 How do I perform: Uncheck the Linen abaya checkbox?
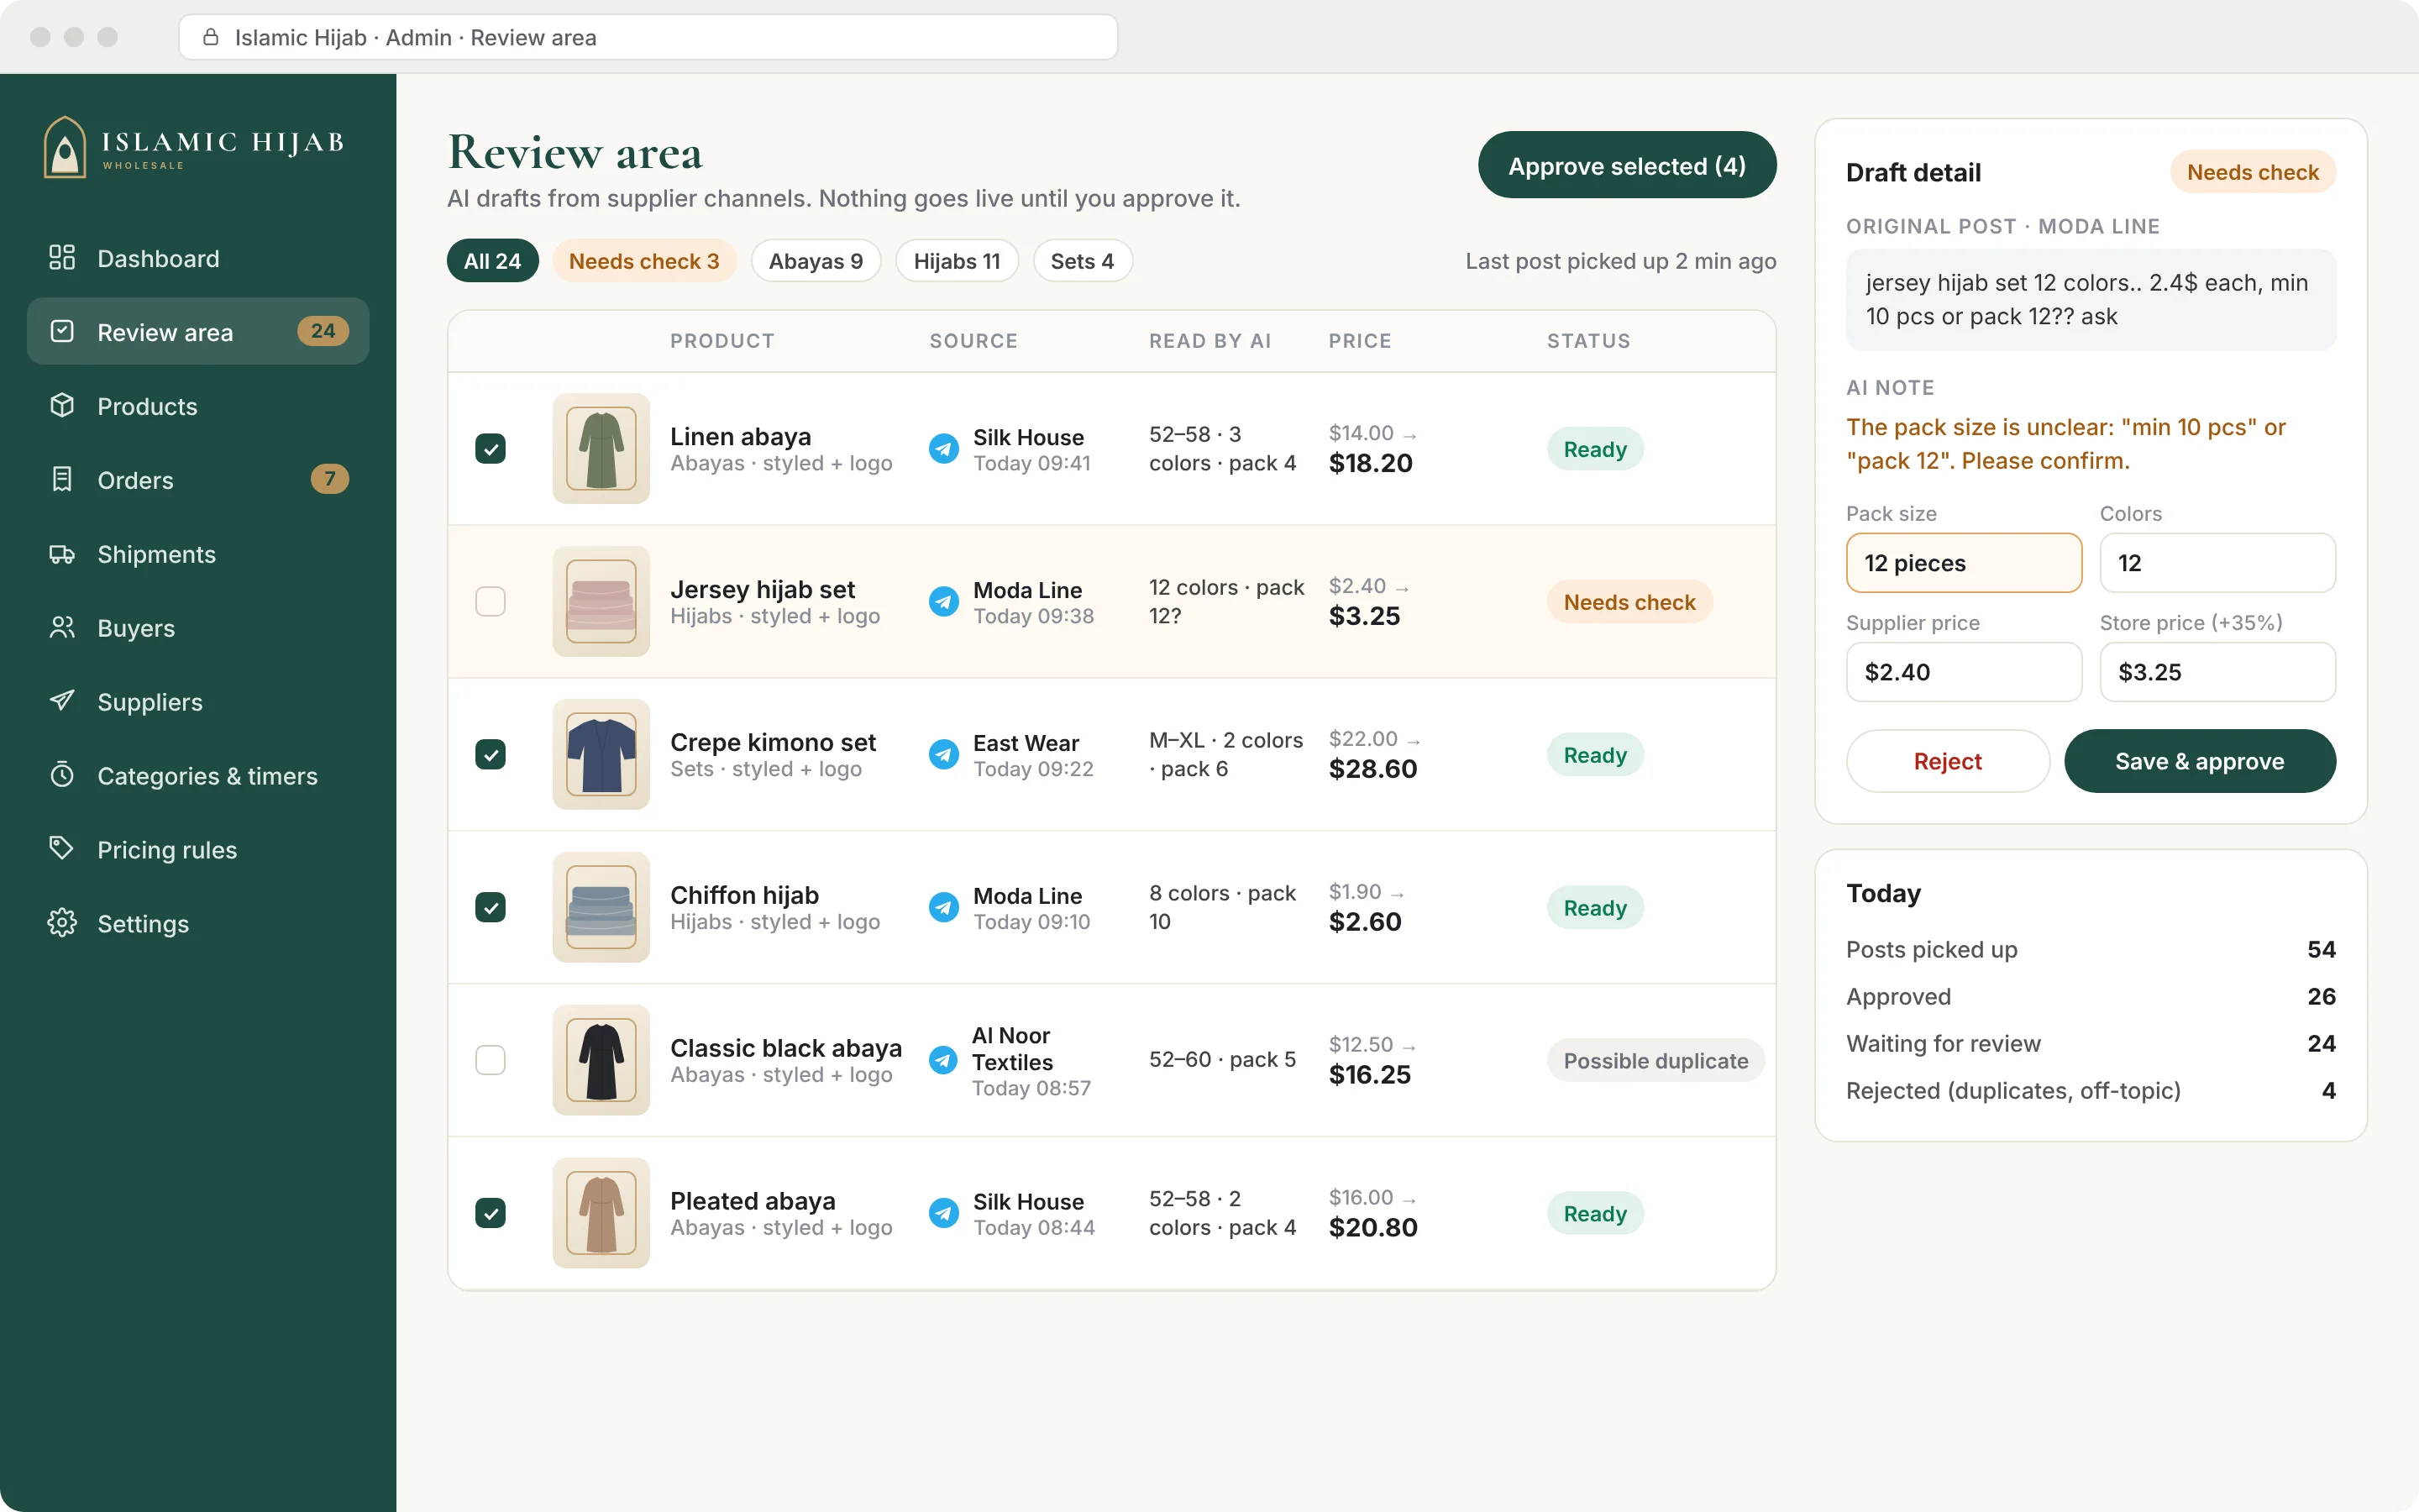pyautogui.click(x=490, y=449)
